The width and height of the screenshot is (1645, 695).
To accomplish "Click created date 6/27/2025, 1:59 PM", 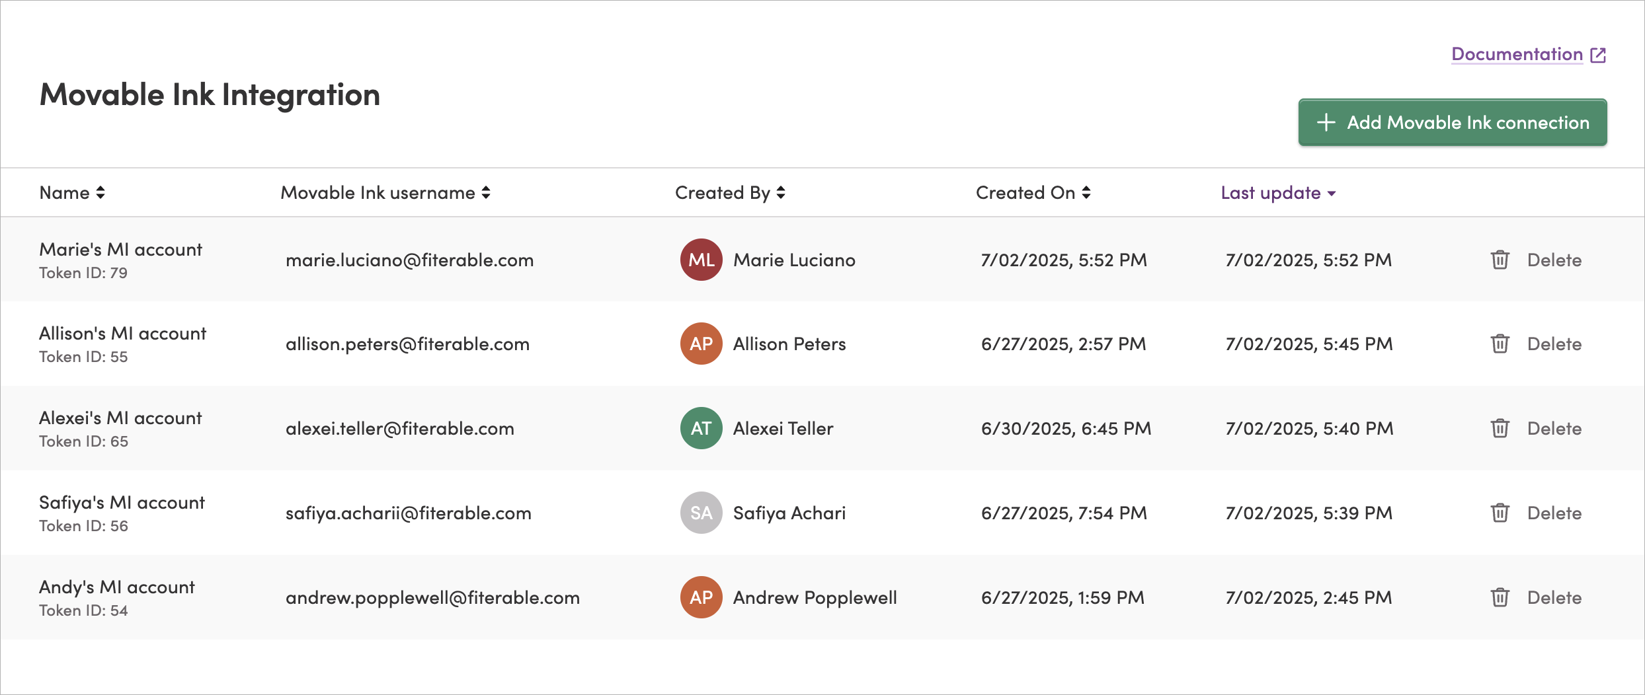I will click(x=1063, y=597).
